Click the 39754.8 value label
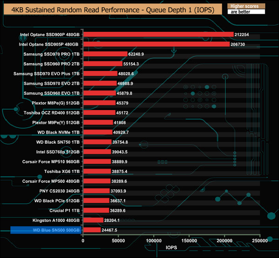The height and width of the screenshot is (258, 279). (120, 142)
